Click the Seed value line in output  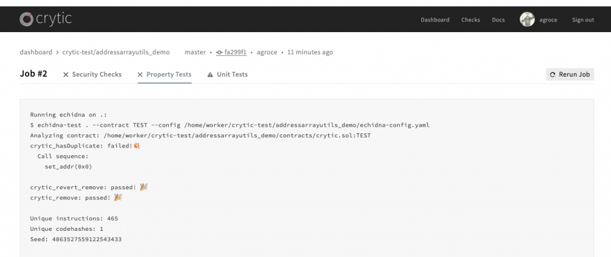tap(76, 239)
